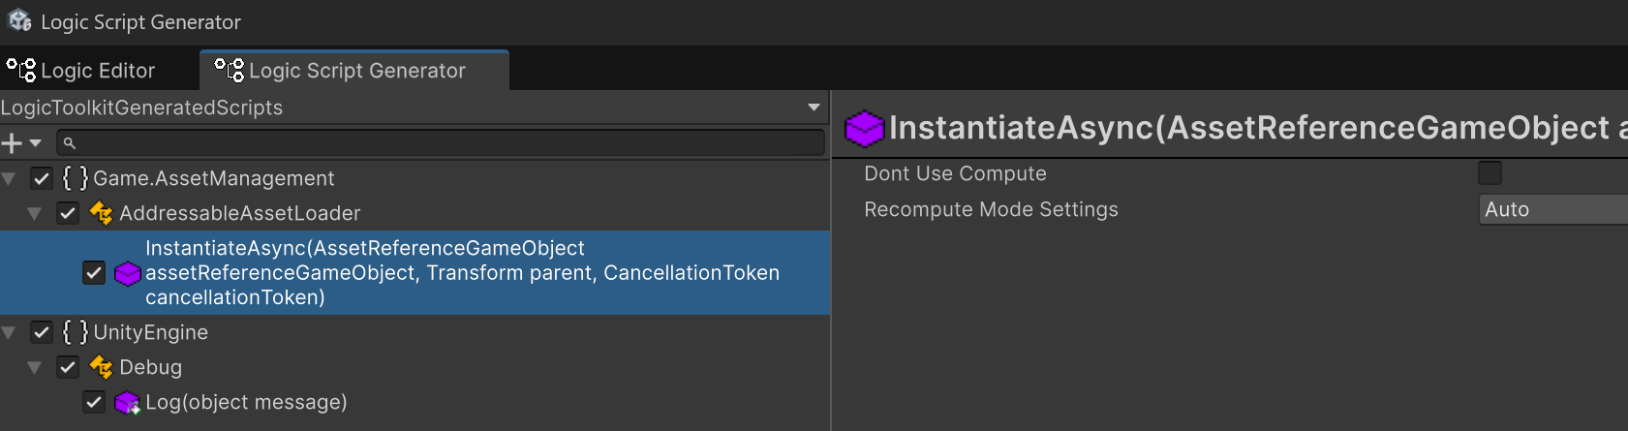Select the Log(object message) tree item
This screenshot has height=431, width=1628.
coord(246,402)
